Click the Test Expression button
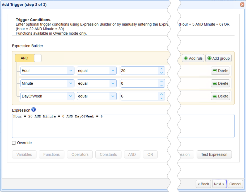246x192 pixels. point(214,154)
